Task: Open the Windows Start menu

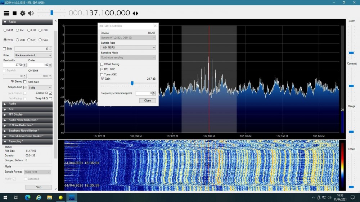Action: tap(5, 197)
